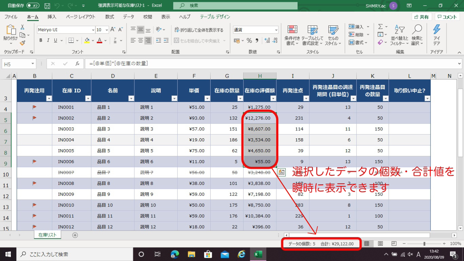Click the 共有 (Share) button

tap(421, 16)
